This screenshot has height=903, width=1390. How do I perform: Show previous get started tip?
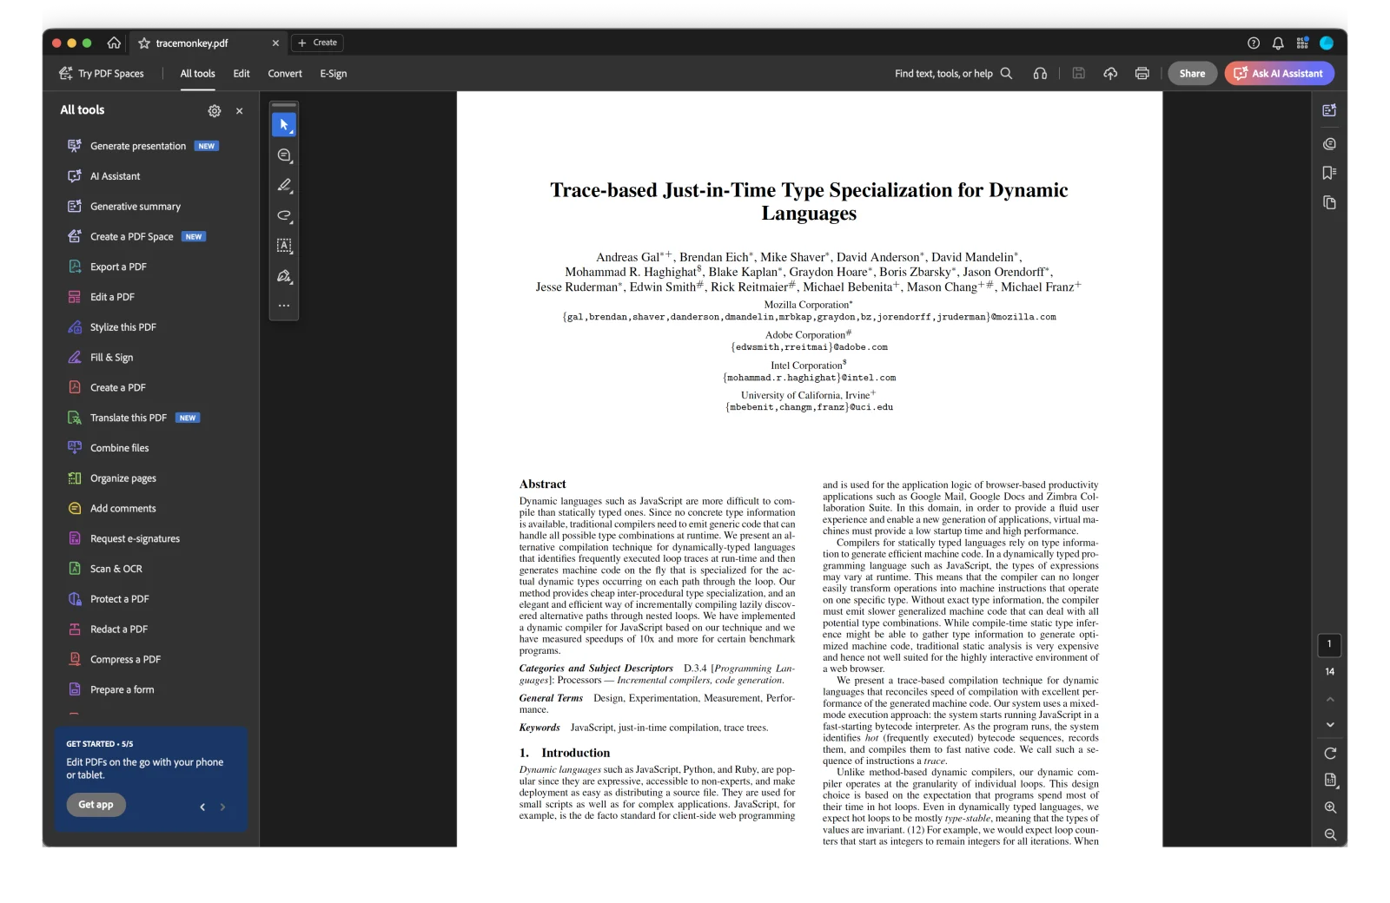coord(202,807)
